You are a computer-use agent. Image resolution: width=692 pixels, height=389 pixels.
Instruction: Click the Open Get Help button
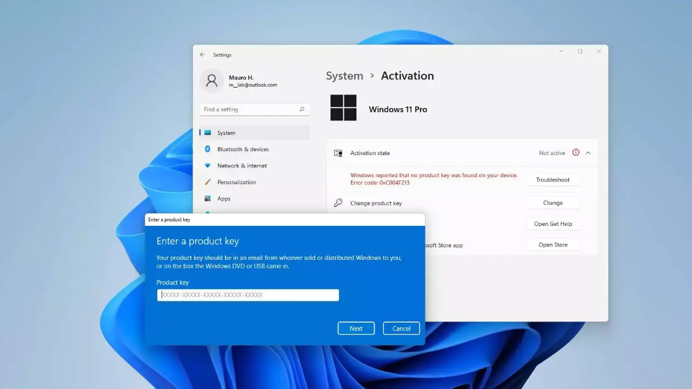point(553,224)
